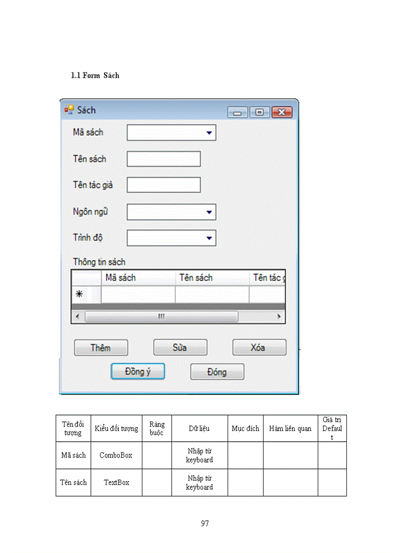Open the Ngôn ngữ dropdown list
The height and width of the screenshot is (553, 402).
pyautogui.click(x=210, y=212)
